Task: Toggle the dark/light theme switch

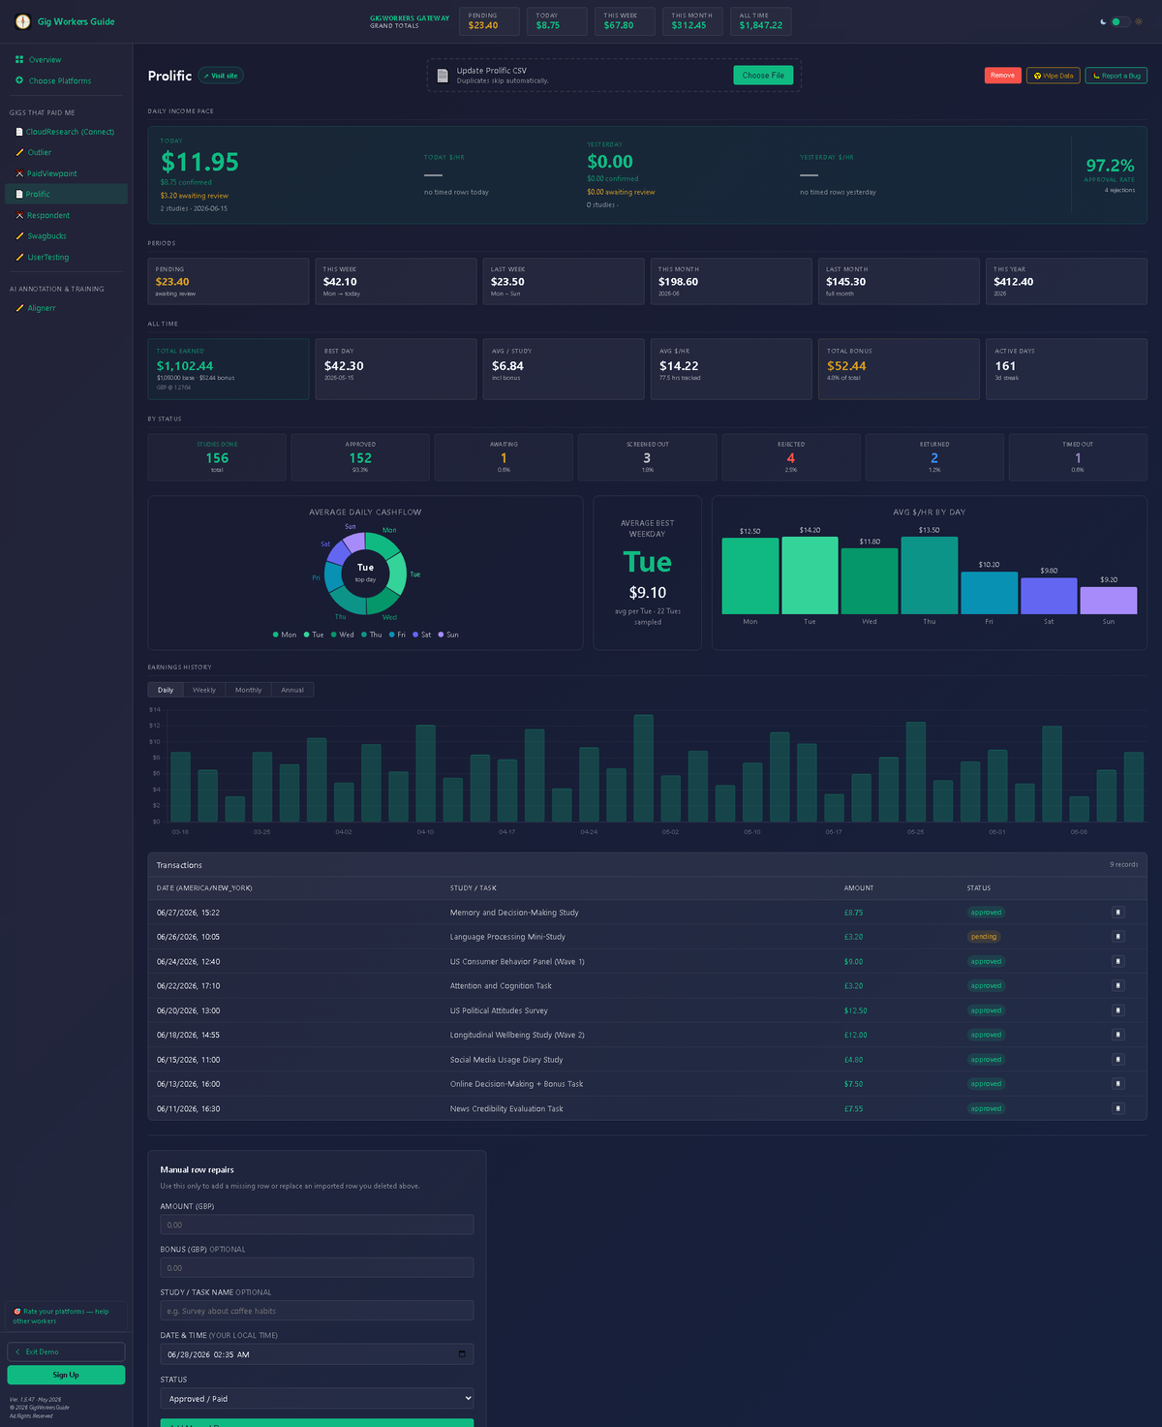Action: coord(1120,21)
